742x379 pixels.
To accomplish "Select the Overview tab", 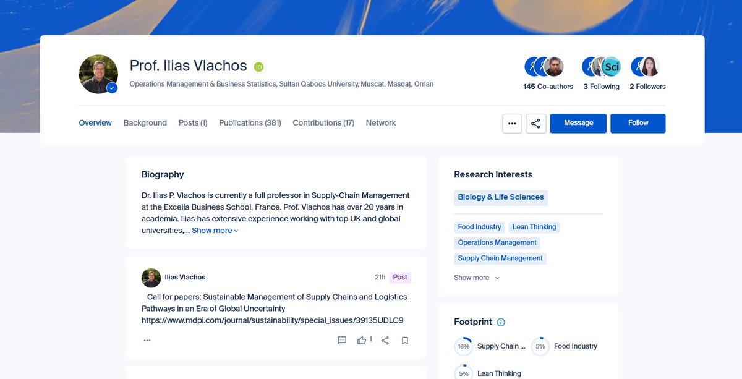I will pos(95,123).
